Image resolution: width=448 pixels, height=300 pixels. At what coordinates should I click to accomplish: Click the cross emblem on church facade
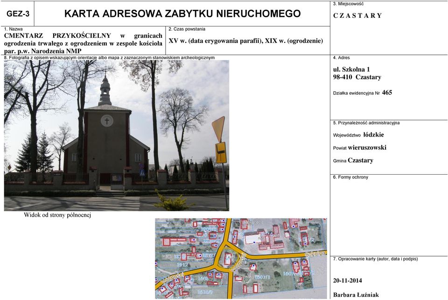(x=107, y=121)
